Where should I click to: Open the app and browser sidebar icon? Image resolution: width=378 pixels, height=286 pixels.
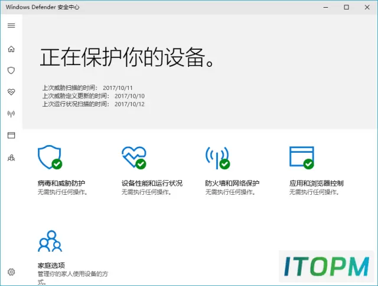11,135
